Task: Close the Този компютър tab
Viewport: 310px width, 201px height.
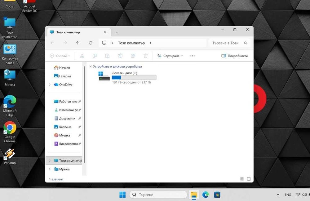Action: 105,32
